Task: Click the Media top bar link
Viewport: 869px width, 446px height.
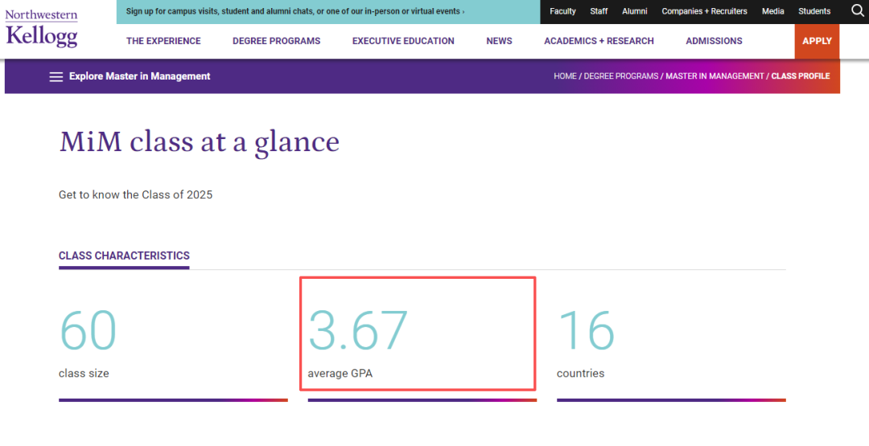Action: [x=772, y=11]
